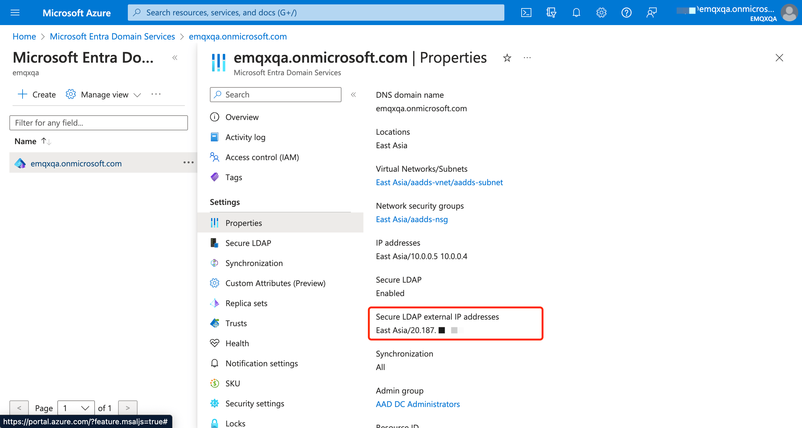Open the Cloud Shell icon in top bar
The width and height of the screenshot is (802, 428).
click(x=526, y=13)
